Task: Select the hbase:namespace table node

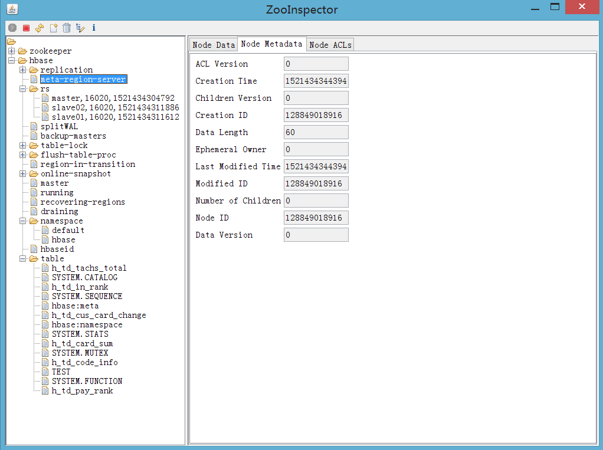Action: (87, 325)
